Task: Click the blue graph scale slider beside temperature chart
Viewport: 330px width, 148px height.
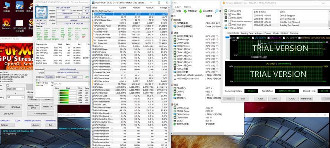Action: pos(227,37)
